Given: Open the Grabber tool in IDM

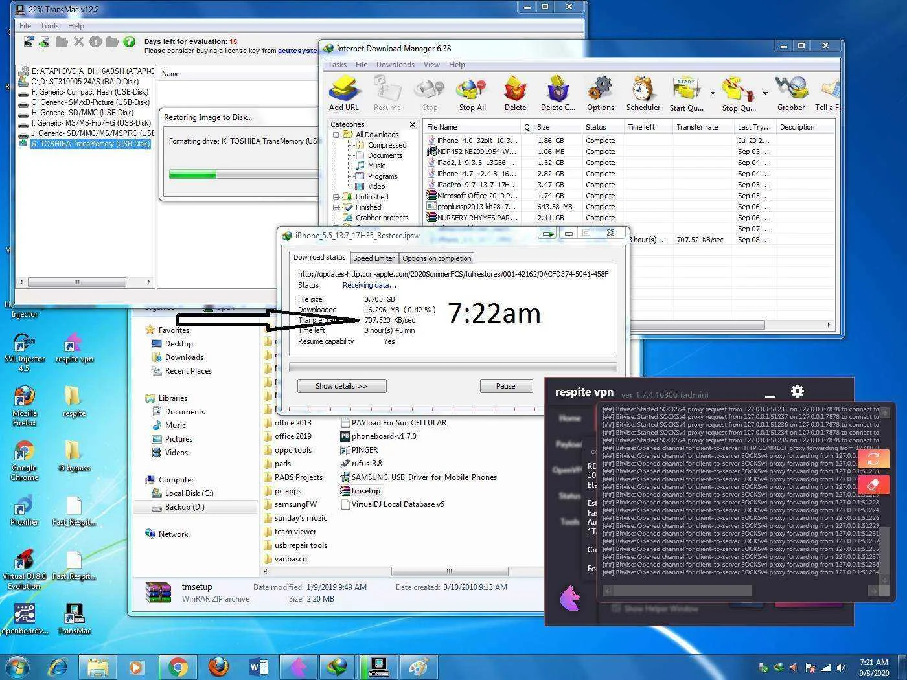Looking at the screenshot, I should tap(791, 93).
